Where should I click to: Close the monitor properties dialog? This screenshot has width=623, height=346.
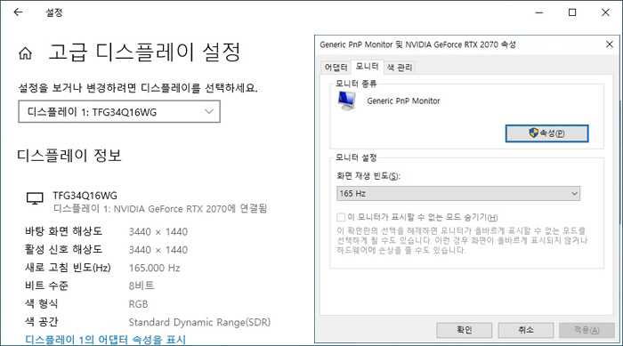pos(610,44)
